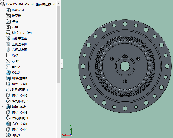Click the 阵列(圆周)3 circular pattern icon
Viewport: 173px width, 138px height.
(8, 118)
